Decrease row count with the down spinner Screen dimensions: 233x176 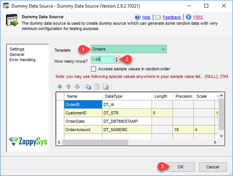tap(117, 61)
